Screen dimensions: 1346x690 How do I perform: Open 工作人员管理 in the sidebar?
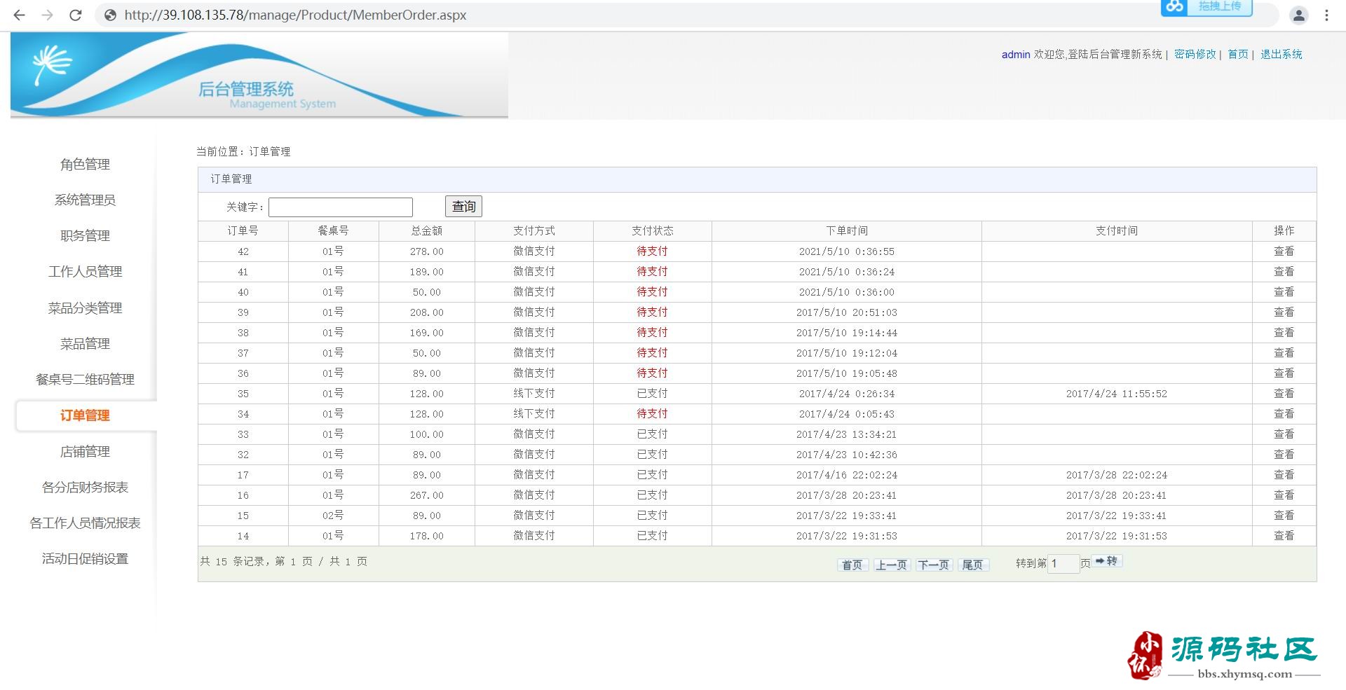[x=85, y=271]
